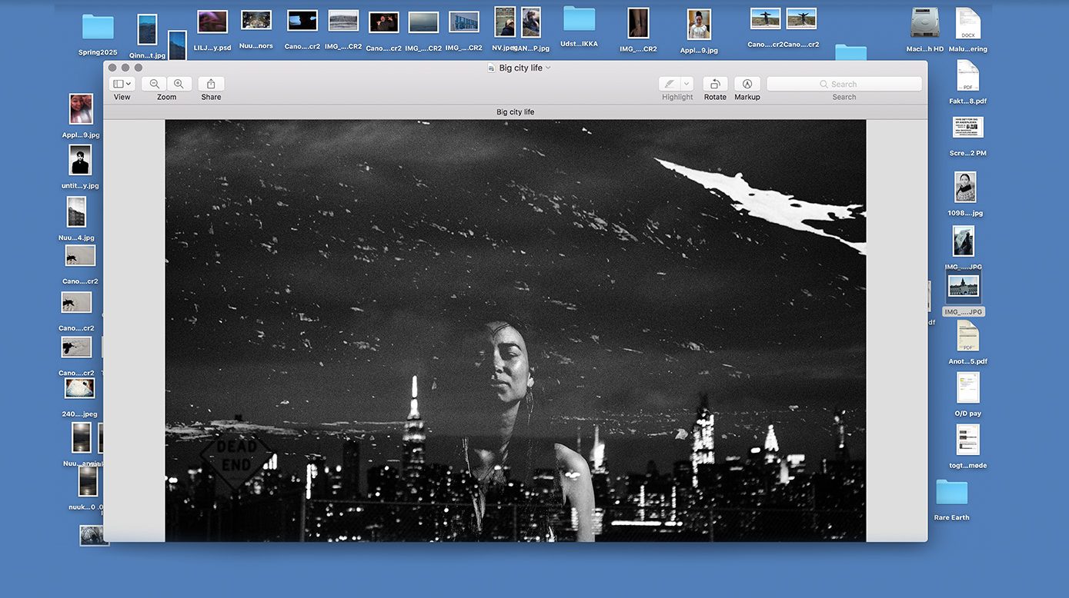Select the Nuu...4.jpg building thumbnail
The height and width of the screenshot is (598, 1069).
pyautogui.click(x=76, y=212)
